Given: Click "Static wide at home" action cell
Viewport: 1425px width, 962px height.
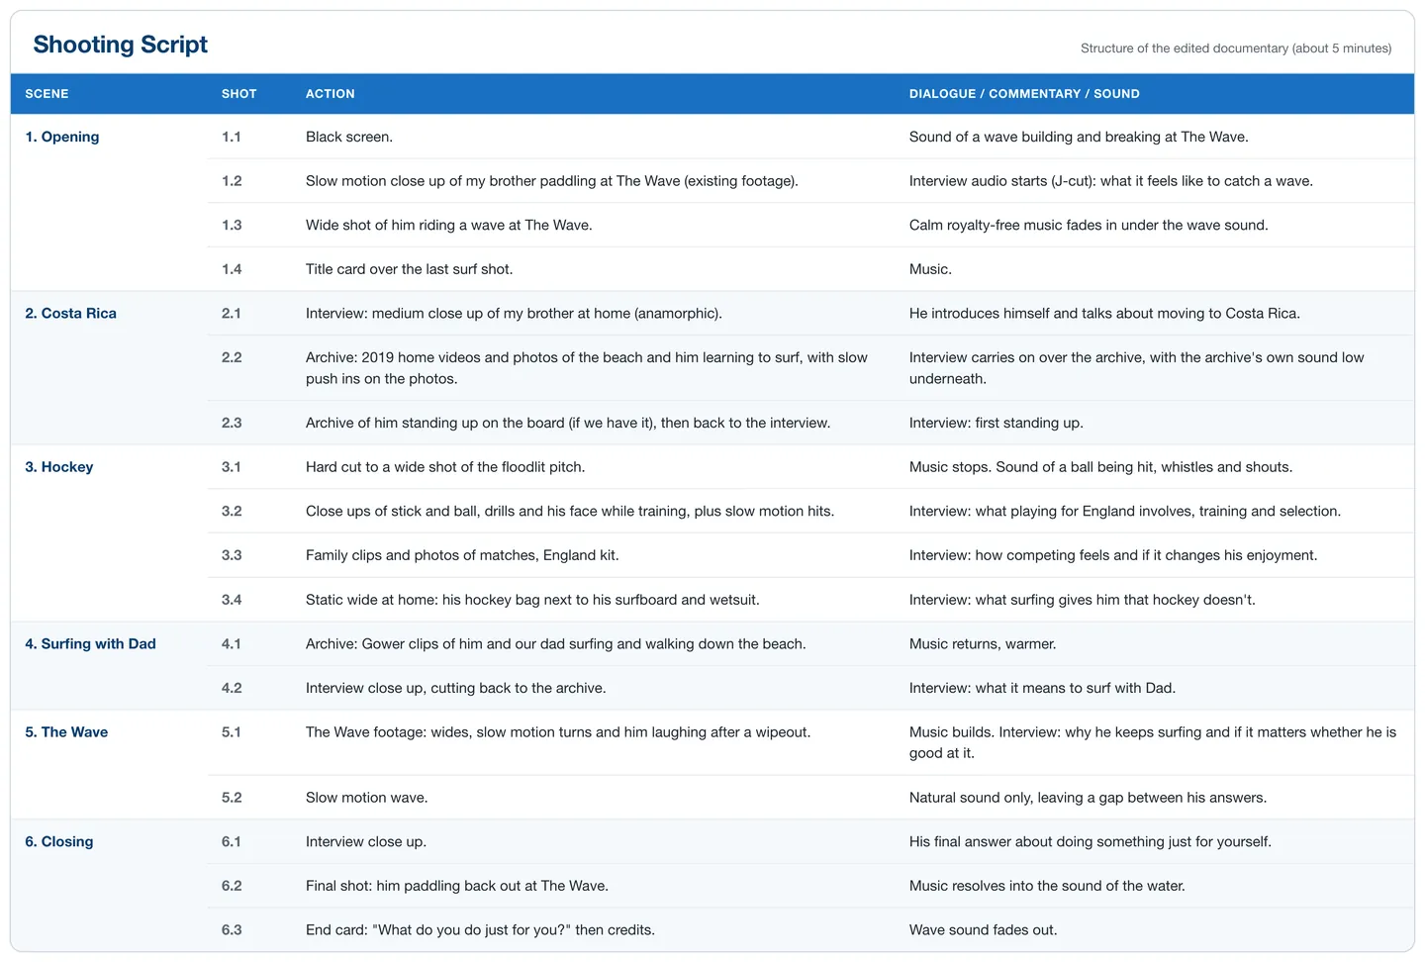Looking at the screenshot, I should pyautogui.click(x=532, y=600).
